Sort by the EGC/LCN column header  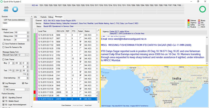point(60,31)
